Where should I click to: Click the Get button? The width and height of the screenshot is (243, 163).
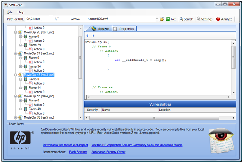coord(171,19)
